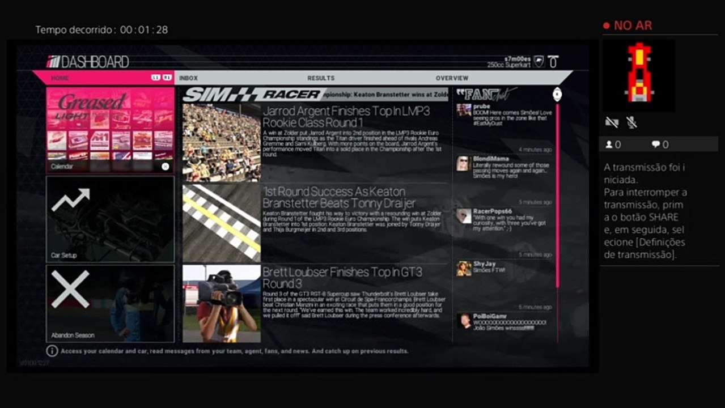
Task: Click the driver badge icon next to s7m00es
Action: click(539, 62)
